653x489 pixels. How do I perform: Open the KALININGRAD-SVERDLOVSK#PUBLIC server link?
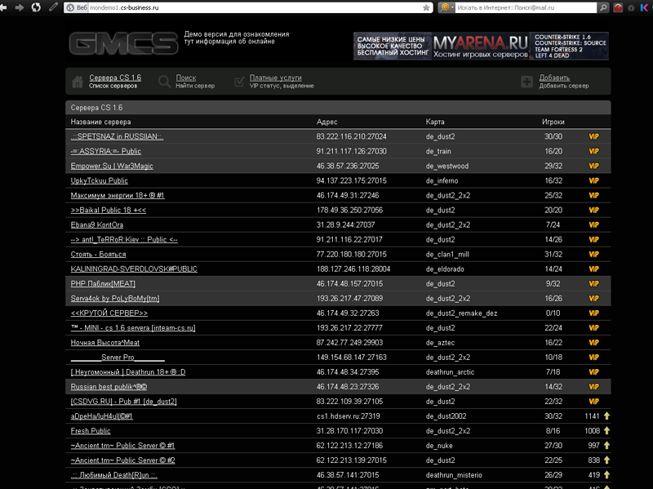pos(134,269)
